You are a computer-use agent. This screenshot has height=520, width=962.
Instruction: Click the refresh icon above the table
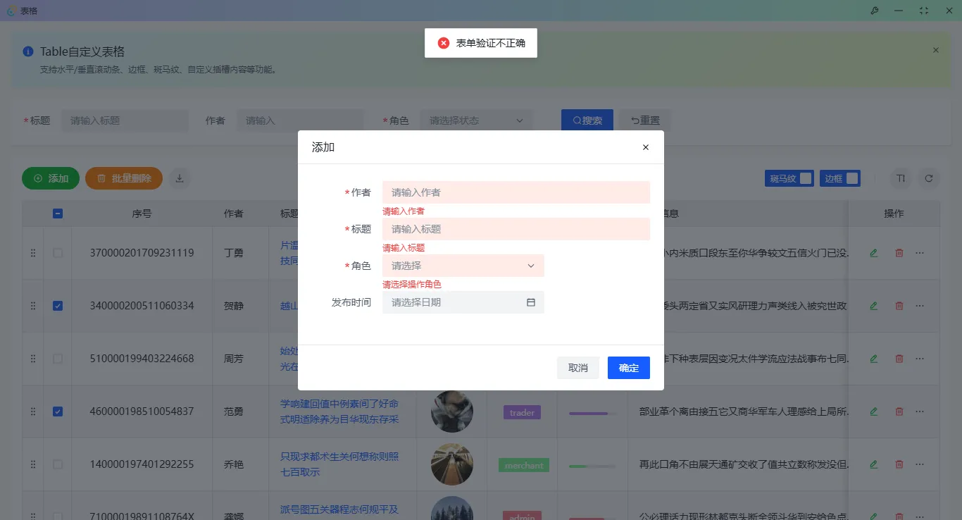(929, 178)
